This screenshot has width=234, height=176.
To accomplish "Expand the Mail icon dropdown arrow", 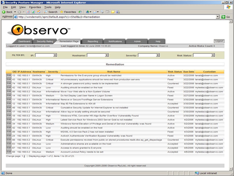I will click(98, 12).
